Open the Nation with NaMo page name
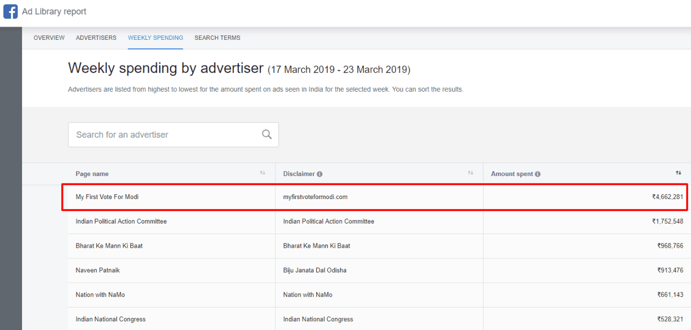Screen dimensions: 691x330 pyautogui.click(x=100, y=295)
